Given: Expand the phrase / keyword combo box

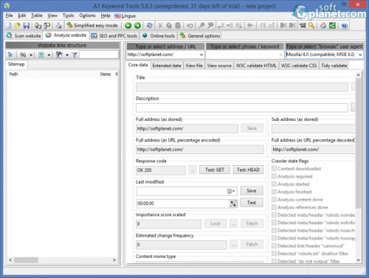Looking at the screenshot, I should 280,55.
